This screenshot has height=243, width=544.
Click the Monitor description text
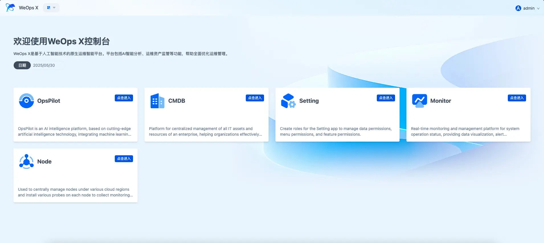465,131
